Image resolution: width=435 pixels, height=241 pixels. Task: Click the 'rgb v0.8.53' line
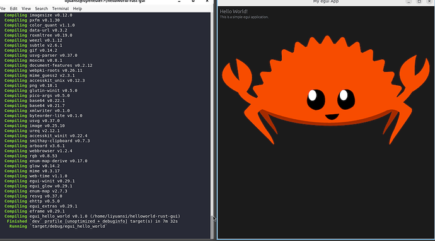click(x=31, y=156)
